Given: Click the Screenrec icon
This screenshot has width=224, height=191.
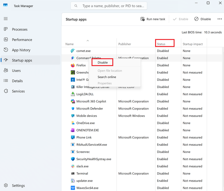Looking at the screenshot, I should tap(73, 152).
